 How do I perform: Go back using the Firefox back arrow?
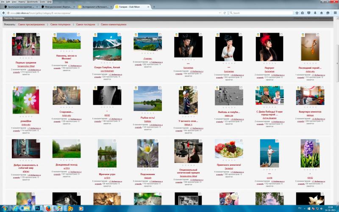click(x=3, y=13)
